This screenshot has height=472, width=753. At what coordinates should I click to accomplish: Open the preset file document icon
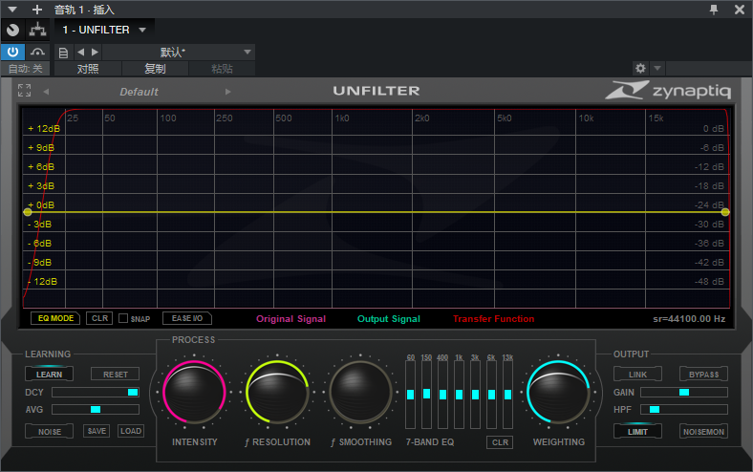(x=63, y=53)
